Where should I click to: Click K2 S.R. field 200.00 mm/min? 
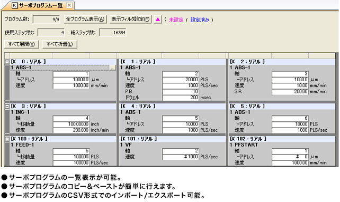pyautogui.click(x=290, y=92)
